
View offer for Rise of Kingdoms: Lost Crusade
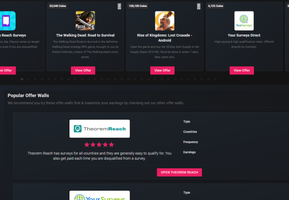pos(162,71)
